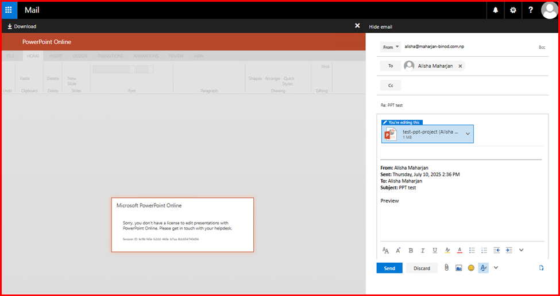Open the From address dropdown
560x296 pixels.
tap(391, 47)
